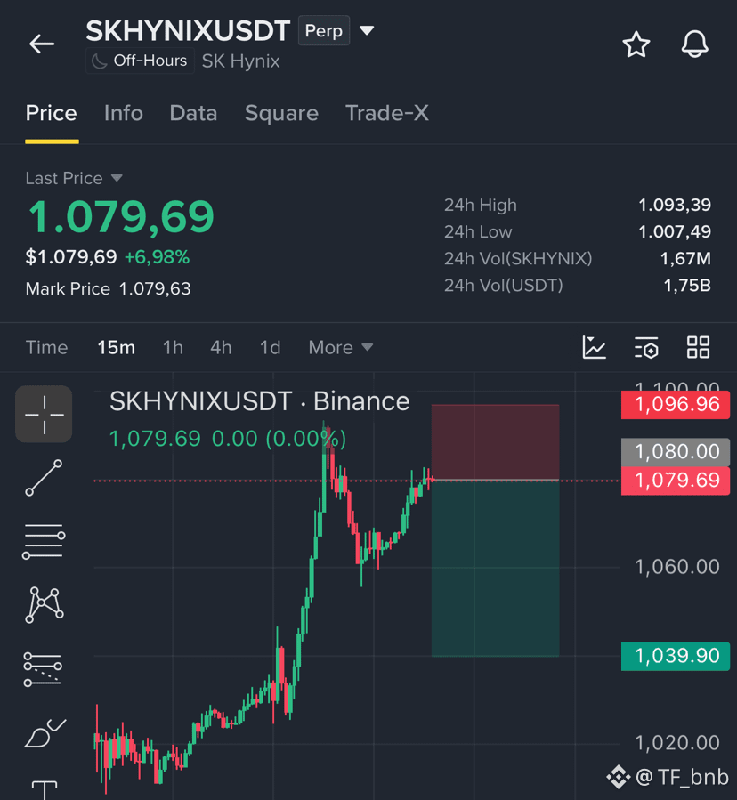
Task: Select the trend line drawing tool
Action: coord(44,478)
